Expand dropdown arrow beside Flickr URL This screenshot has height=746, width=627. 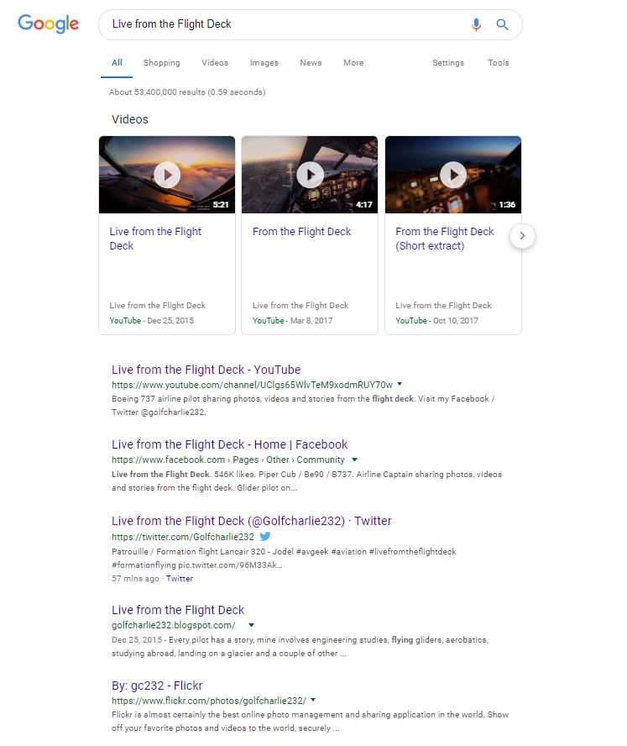pyautogui.click(x=313, y=700)
